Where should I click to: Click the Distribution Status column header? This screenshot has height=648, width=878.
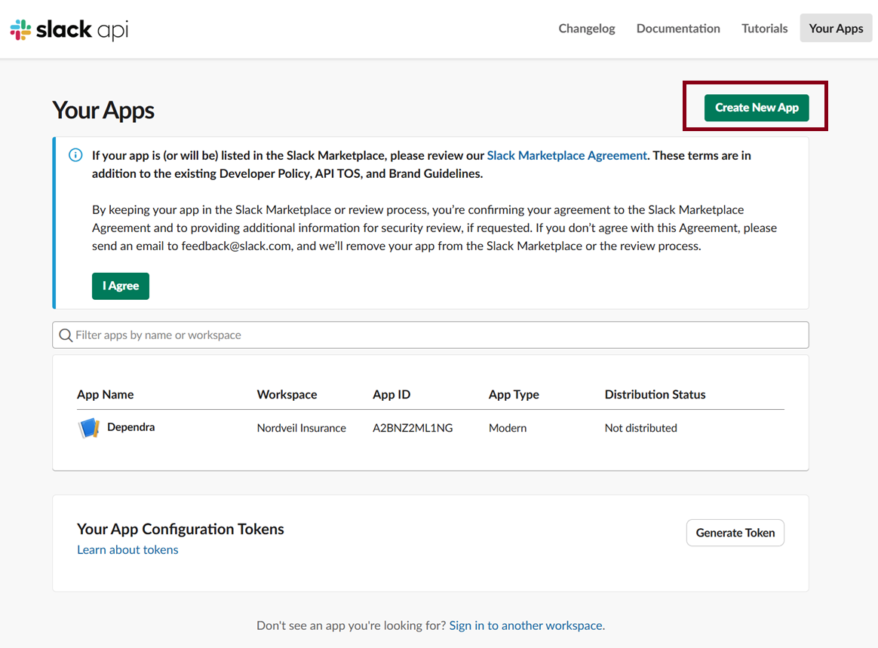[655, 395]
